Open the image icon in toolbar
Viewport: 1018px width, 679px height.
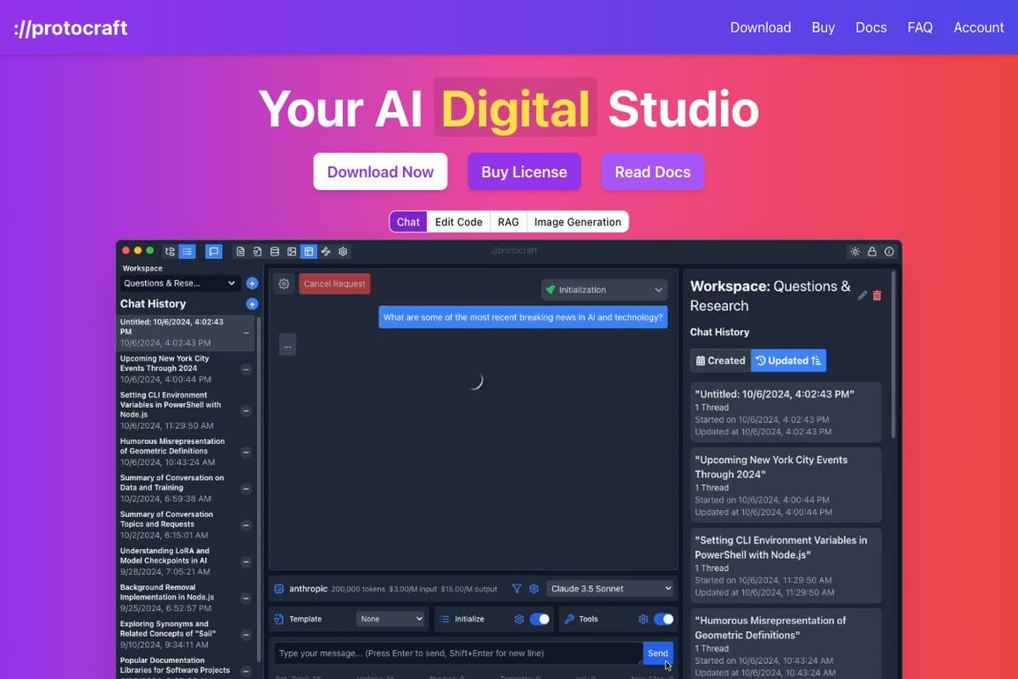coord(292,251)
